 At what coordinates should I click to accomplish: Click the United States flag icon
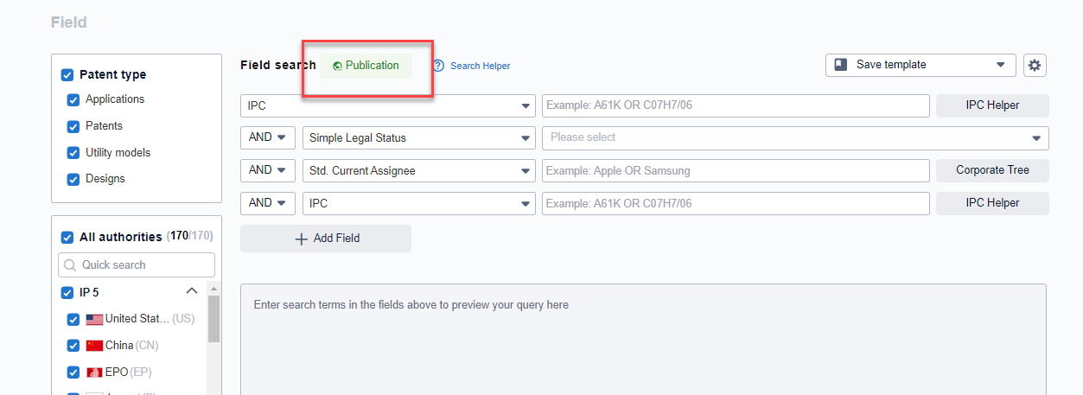coord(94,319)
